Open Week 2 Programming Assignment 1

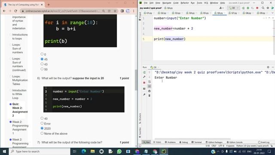click(x=20, y=127)
